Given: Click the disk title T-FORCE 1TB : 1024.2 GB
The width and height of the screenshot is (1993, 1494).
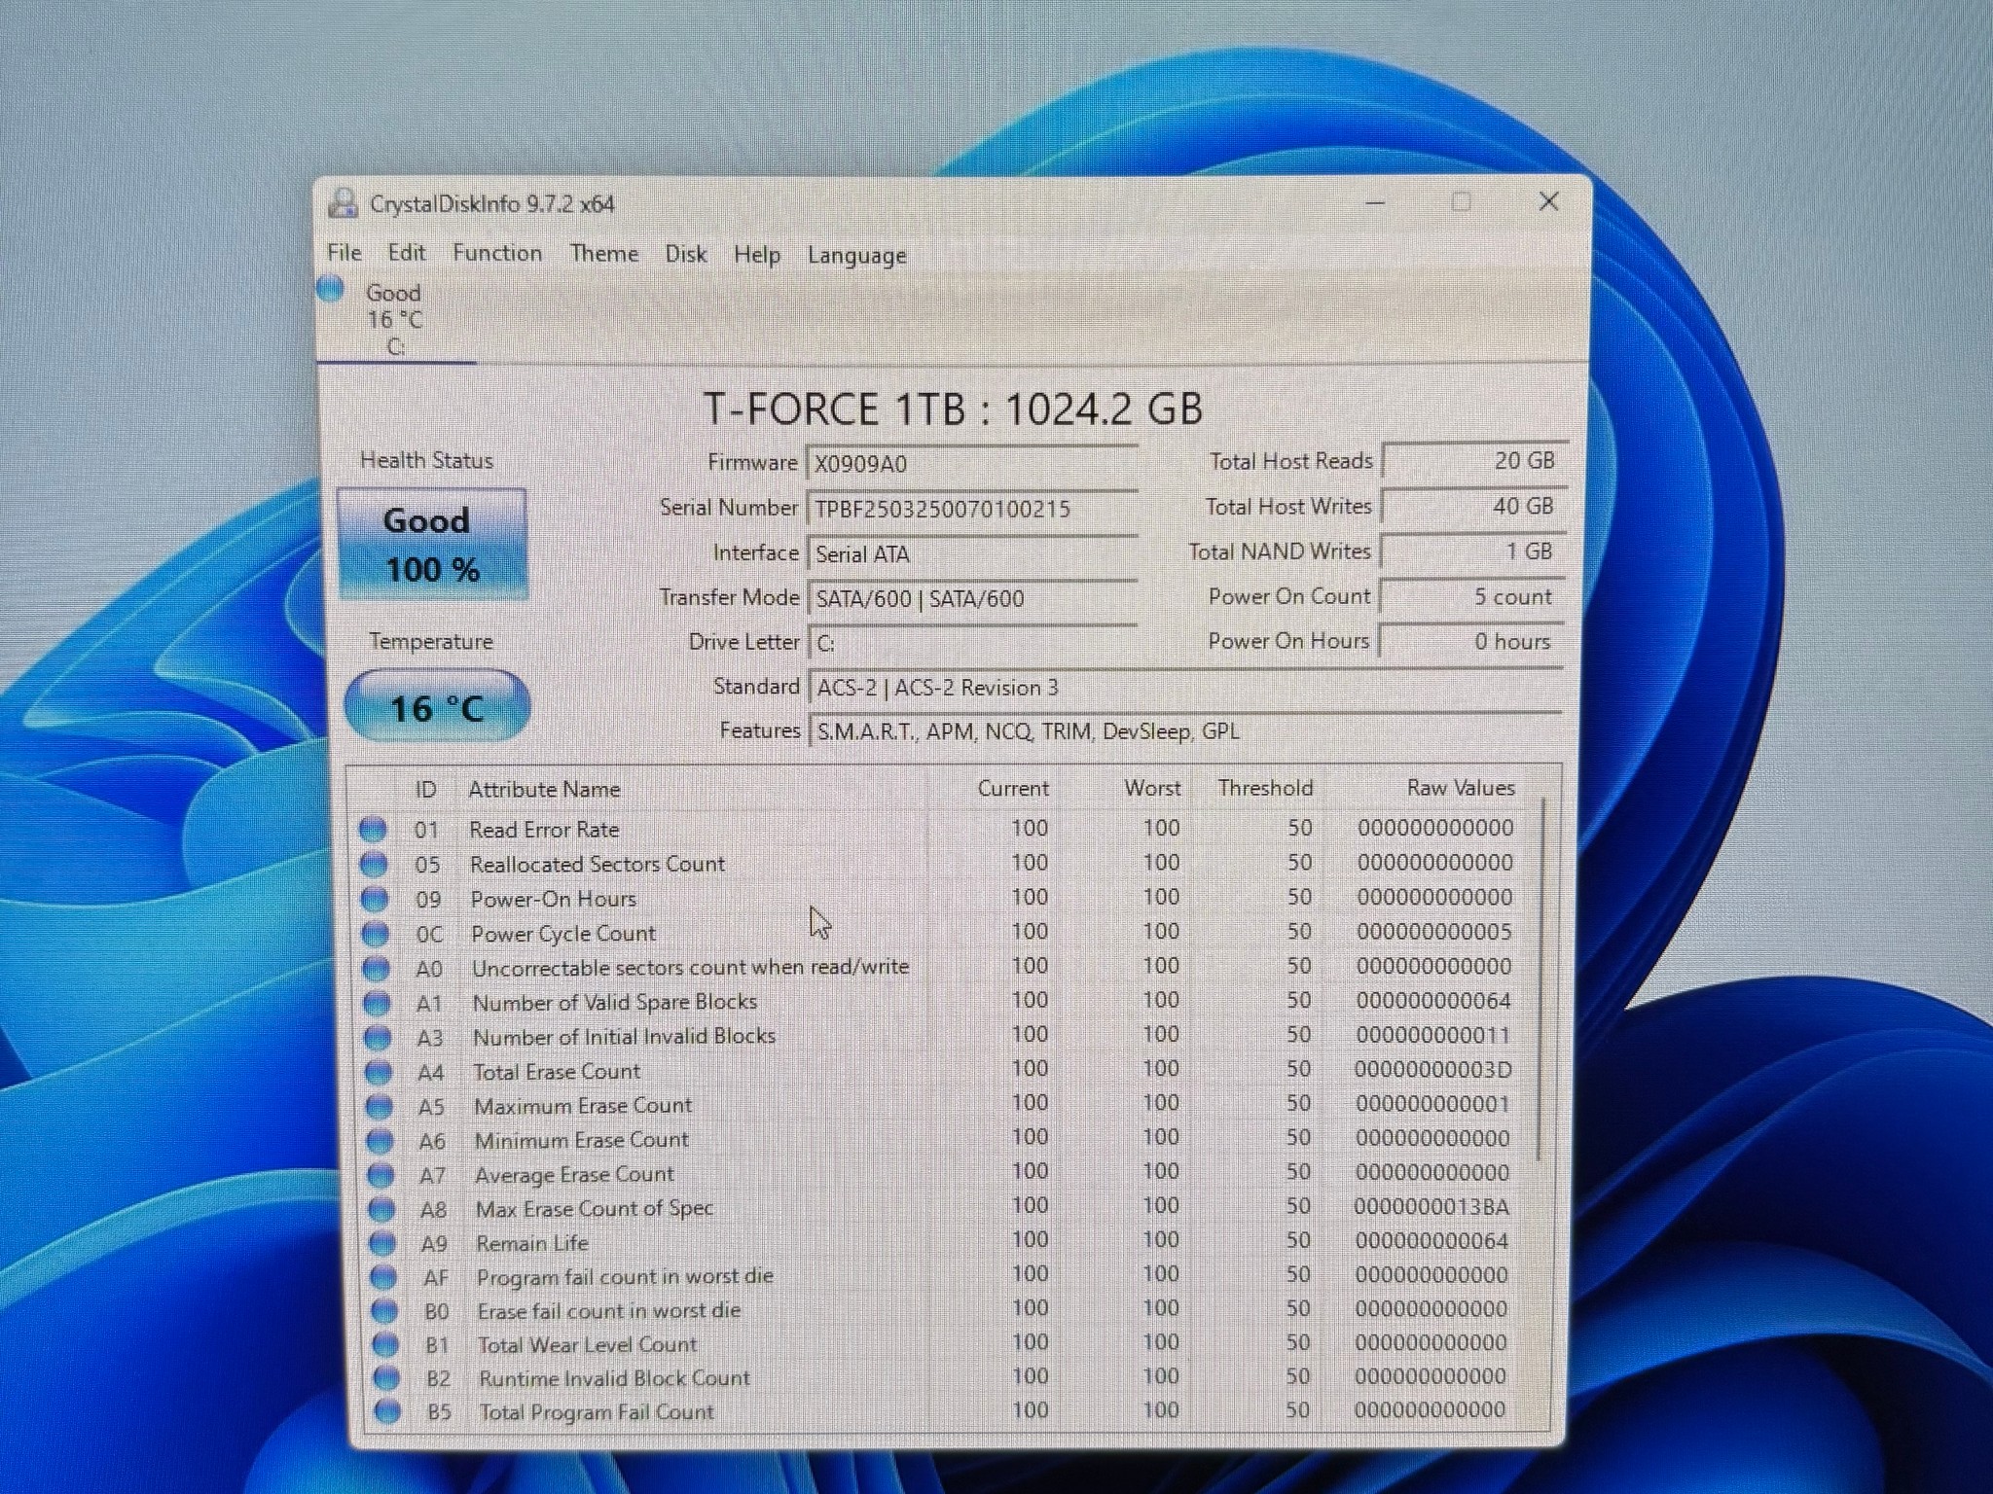Looking at the screenshot, I should click(x=953, y=409).
